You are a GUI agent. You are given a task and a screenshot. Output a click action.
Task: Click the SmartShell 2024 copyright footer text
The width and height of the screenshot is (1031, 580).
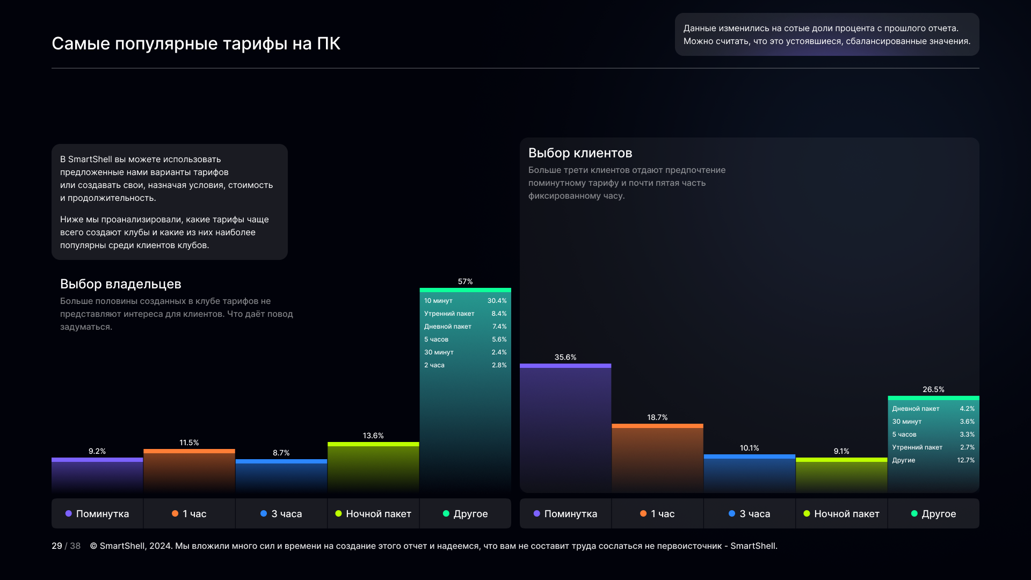click(433, 546)
